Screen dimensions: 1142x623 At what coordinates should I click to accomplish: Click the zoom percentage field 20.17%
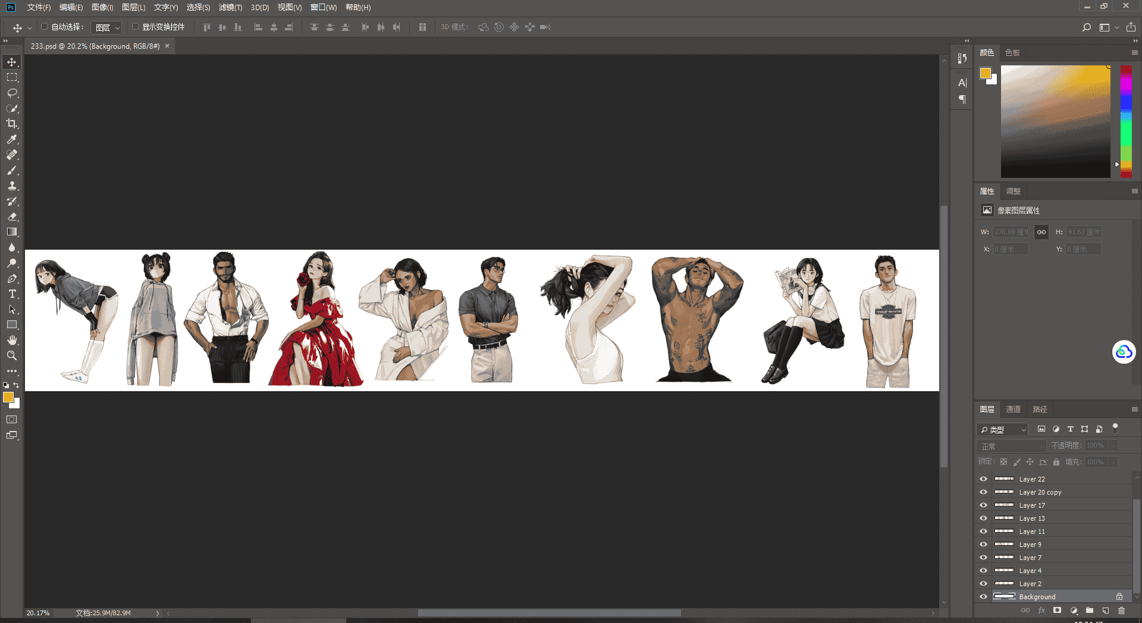pyautogui.click(x=39, y=613)
